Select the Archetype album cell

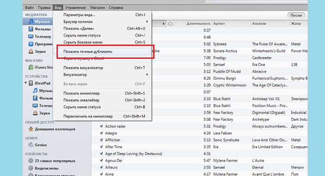260,119
